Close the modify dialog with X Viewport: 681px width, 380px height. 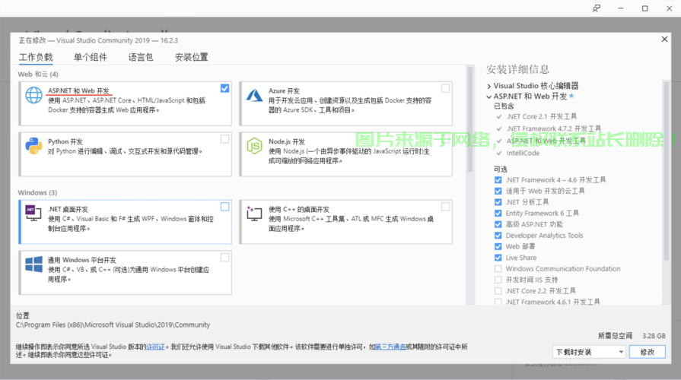point(664,40)
